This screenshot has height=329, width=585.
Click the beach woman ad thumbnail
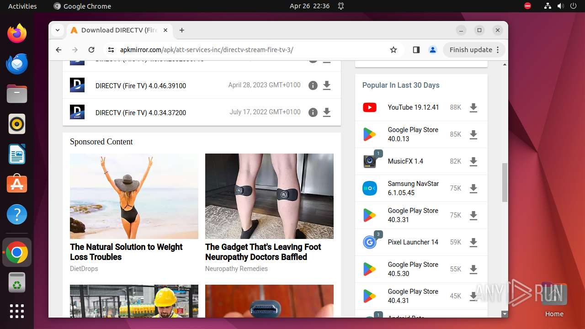click(x=134, y=196)
